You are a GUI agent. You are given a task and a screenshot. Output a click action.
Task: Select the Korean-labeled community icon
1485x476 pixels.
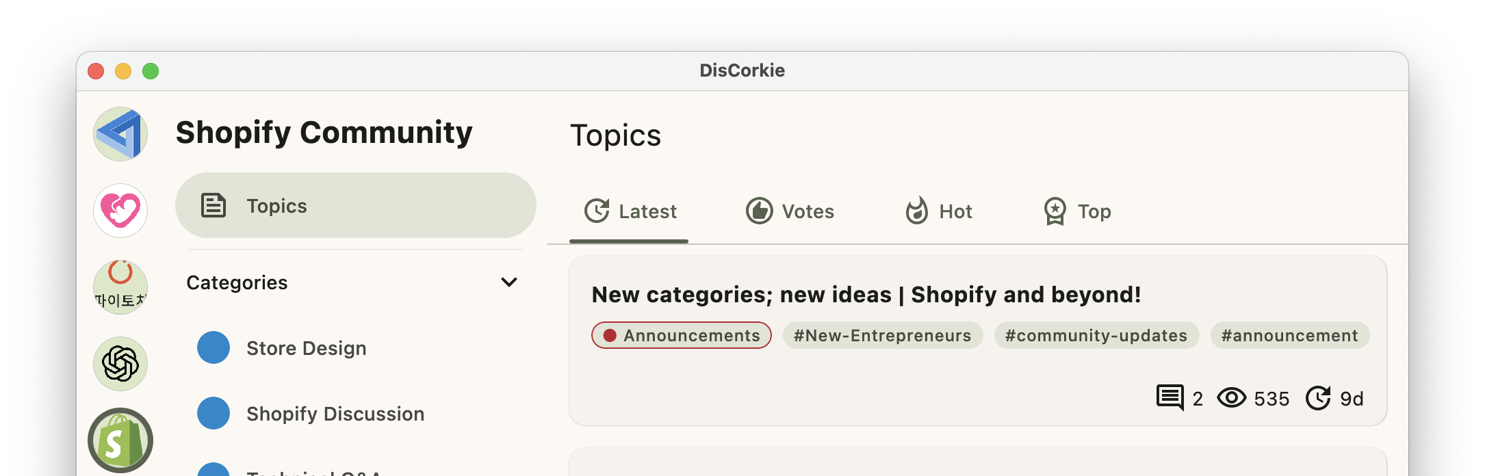click(120, 287)
